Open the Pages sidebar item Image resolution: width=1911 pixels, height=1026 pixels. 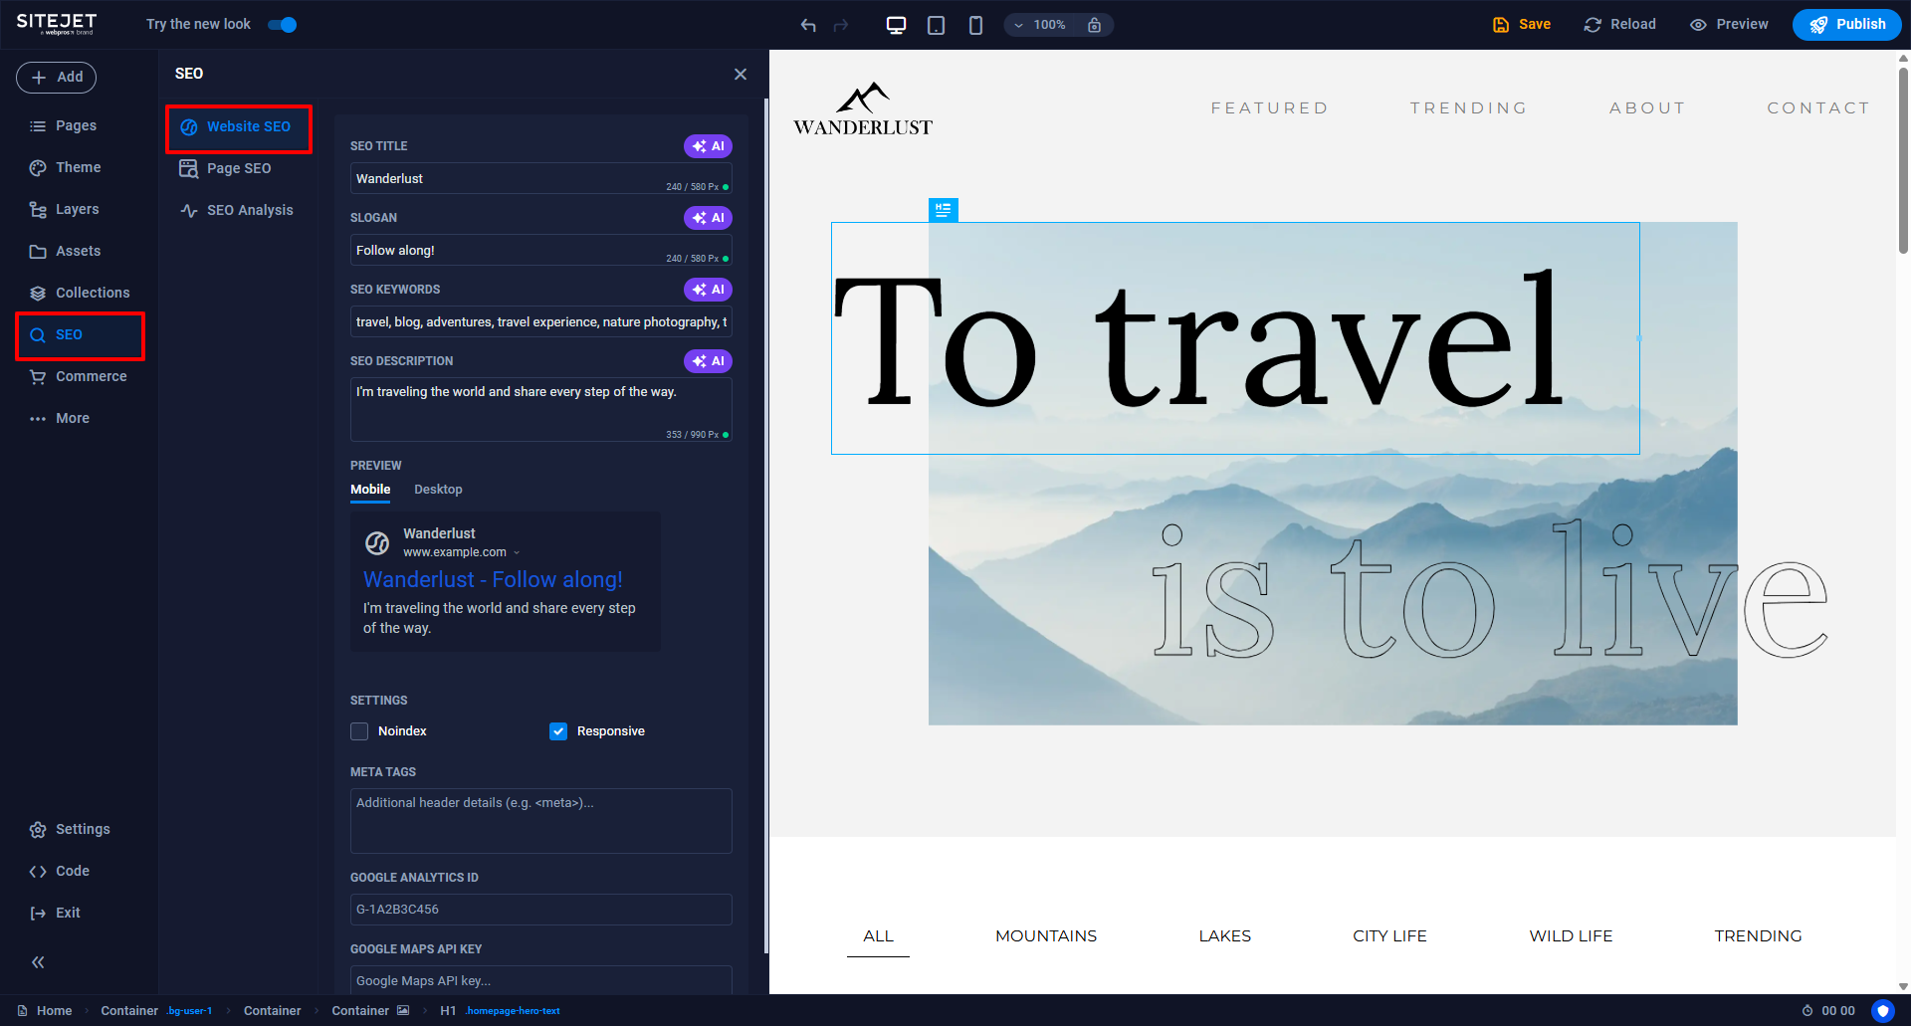click(64, 125)
